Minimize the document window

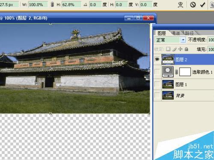tap(129, 18)
